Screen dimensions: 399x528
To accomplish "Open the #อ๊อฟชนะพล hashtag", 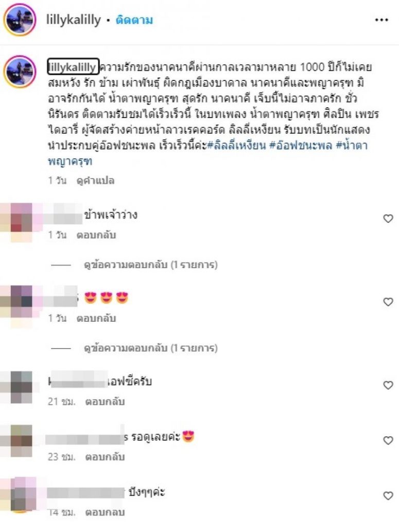I will 301,145.
